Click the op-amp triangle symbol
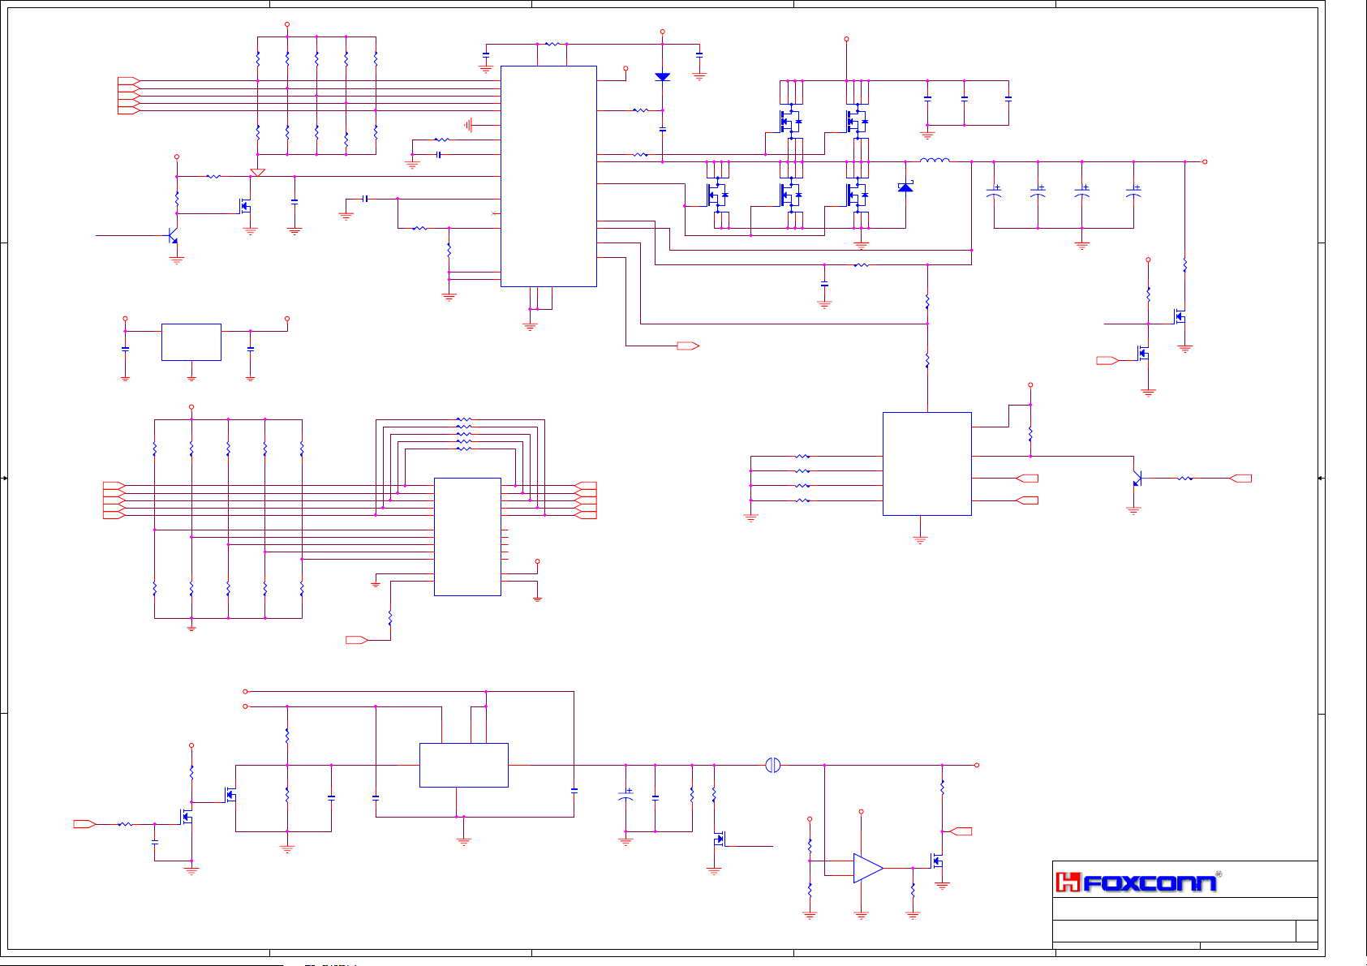The height and width of the screenshot is (966, 1367). 866,868
